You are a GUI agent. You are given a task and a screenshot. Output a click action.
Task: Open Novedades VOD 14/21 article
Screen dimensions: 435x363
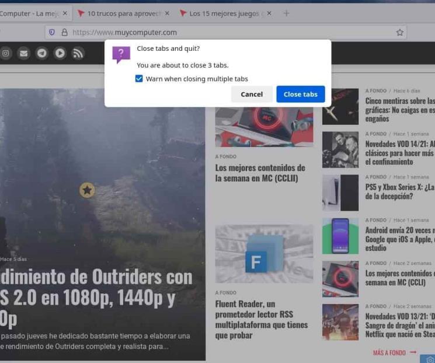point(400,153)
